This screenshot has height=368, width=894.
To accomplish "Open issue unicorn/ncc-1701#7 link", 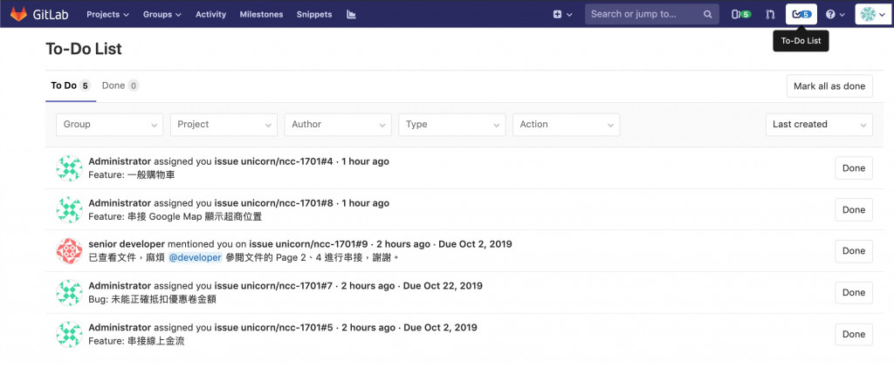I will point(273,286).
